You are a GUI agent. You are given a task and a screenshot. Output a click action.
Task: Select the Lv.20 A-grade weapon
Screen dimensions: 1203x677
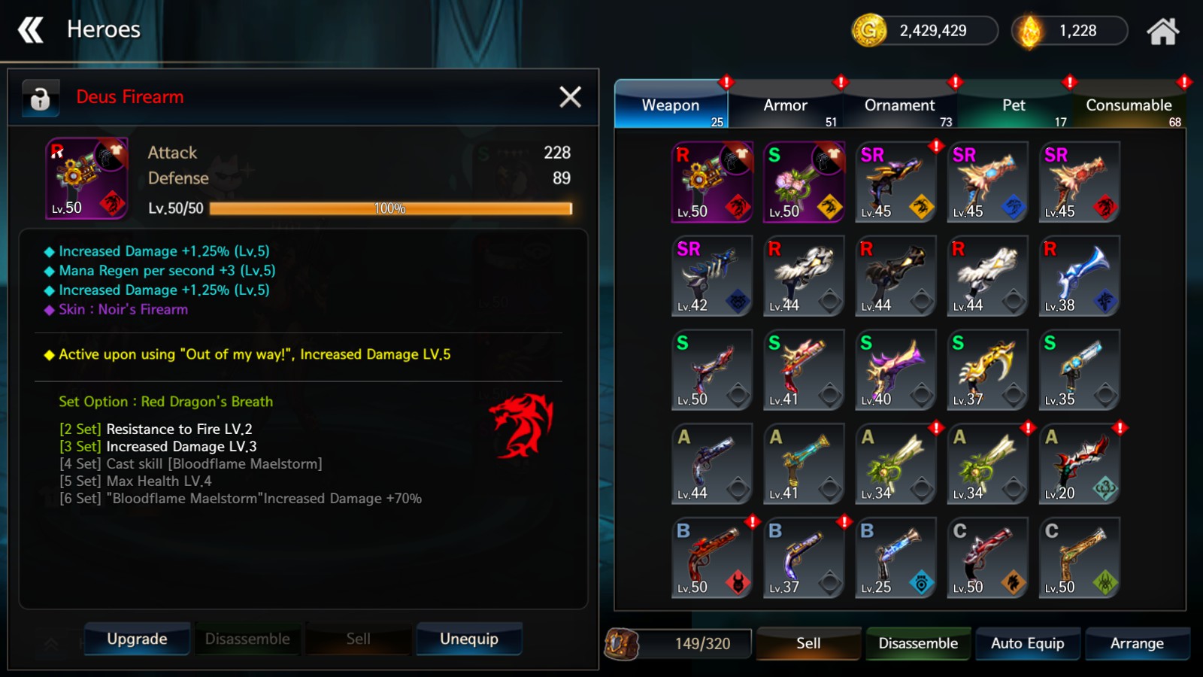[1080, 464]
